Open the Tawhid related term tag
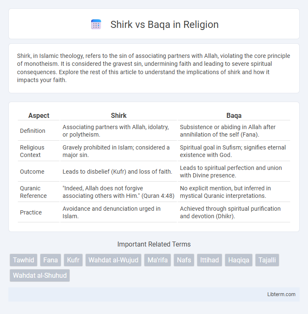The image size is (308, 314). [23, 260]
